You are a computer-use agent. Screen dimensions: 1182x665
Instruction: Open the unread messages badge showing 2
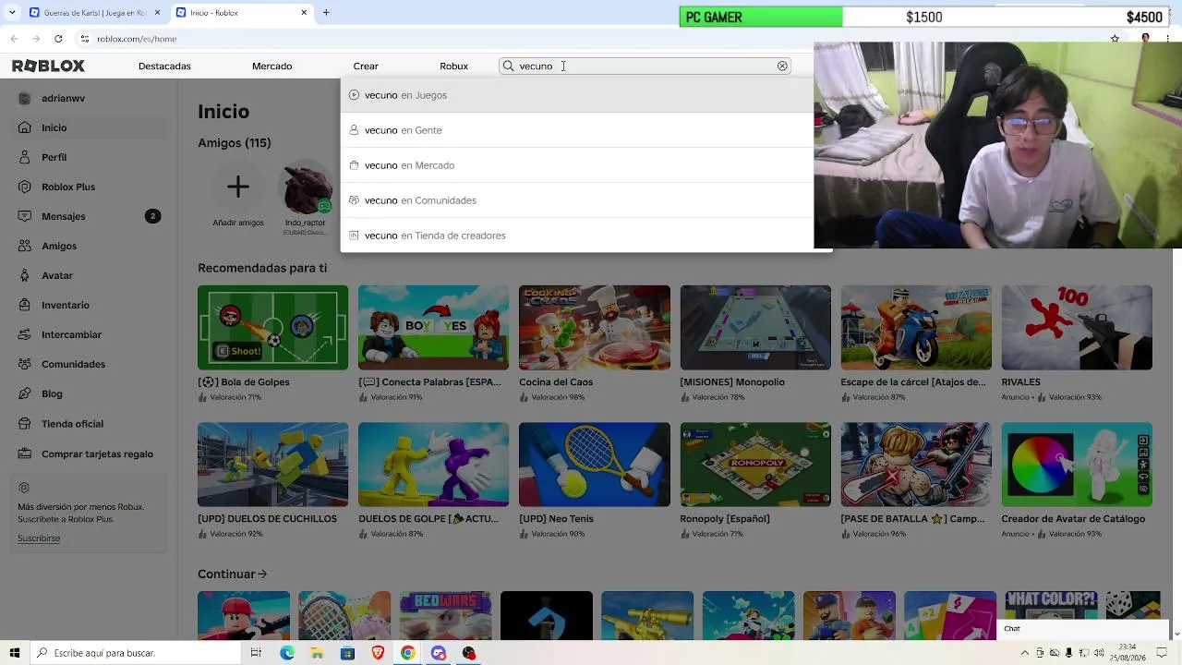(153, 216)
